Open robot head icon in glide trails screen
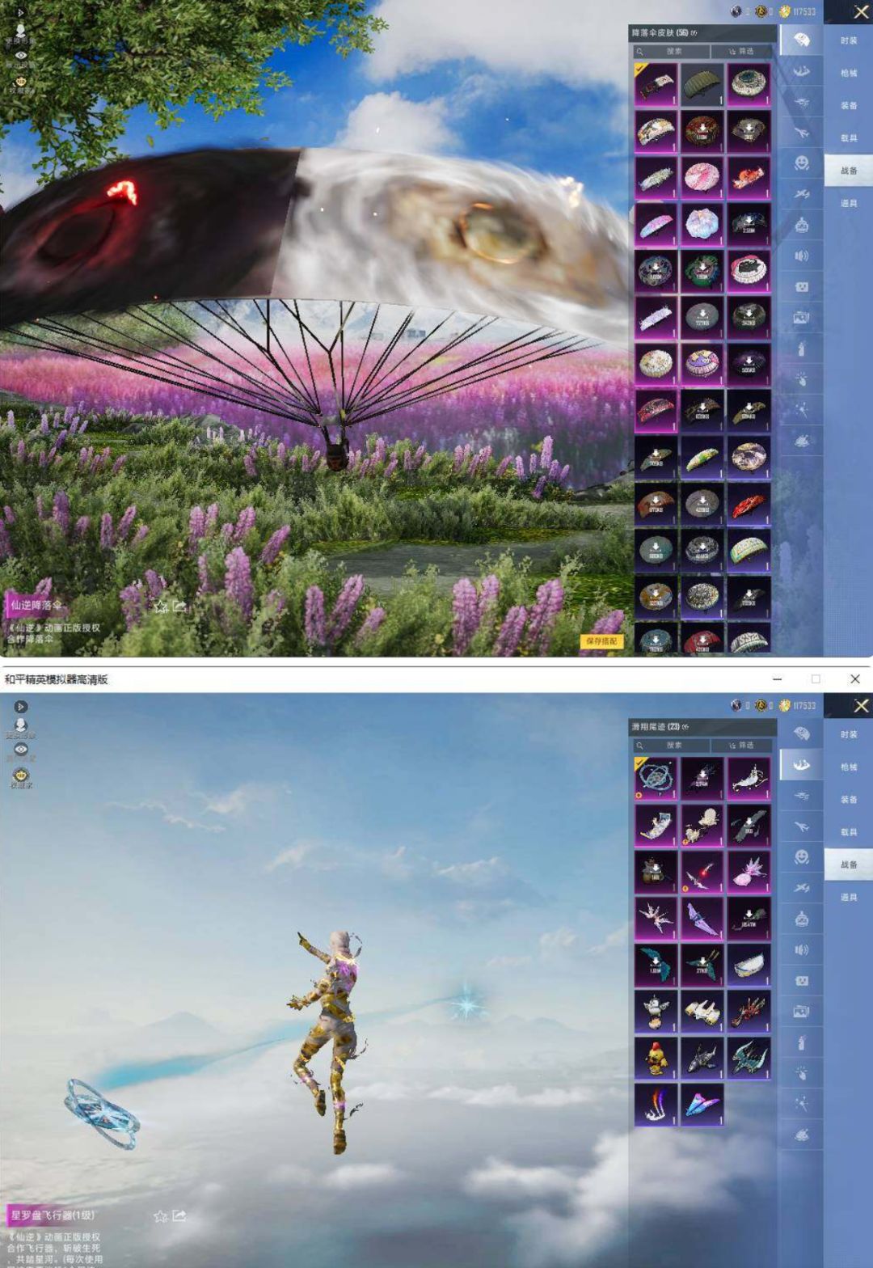This screenshot has width=873, height=1268. [801, 919]
